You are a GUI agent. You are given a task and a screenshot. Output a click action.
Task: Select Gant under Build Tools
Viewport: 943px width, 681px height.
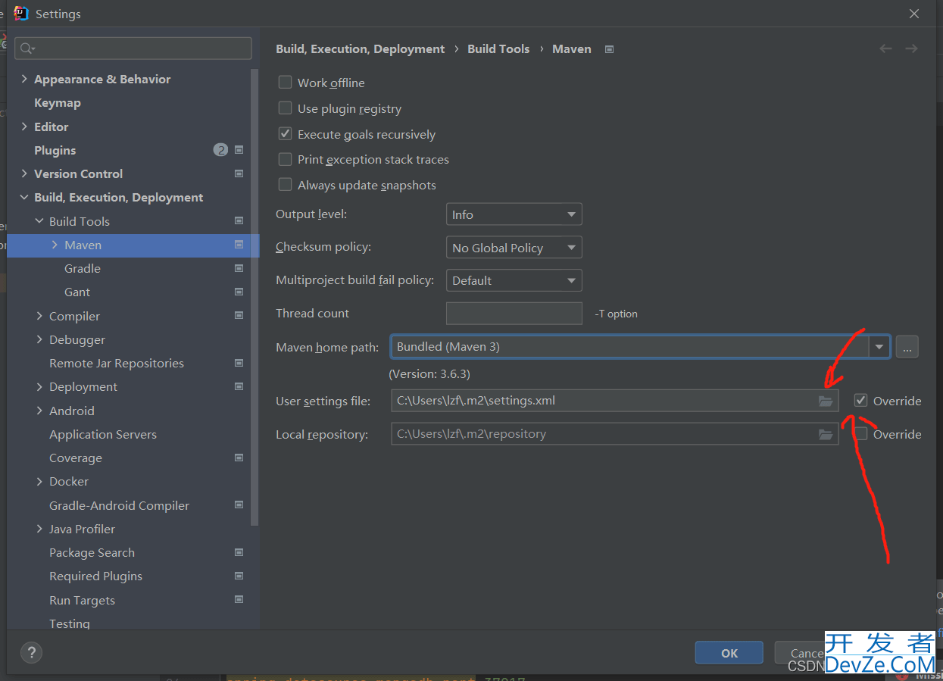click(77, 292)
